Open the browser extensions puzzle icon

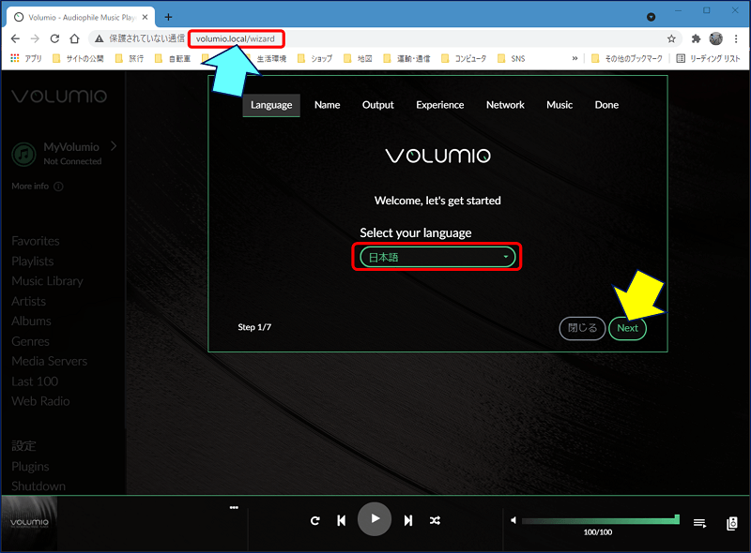pyautogui.click(x=696, y=38)
